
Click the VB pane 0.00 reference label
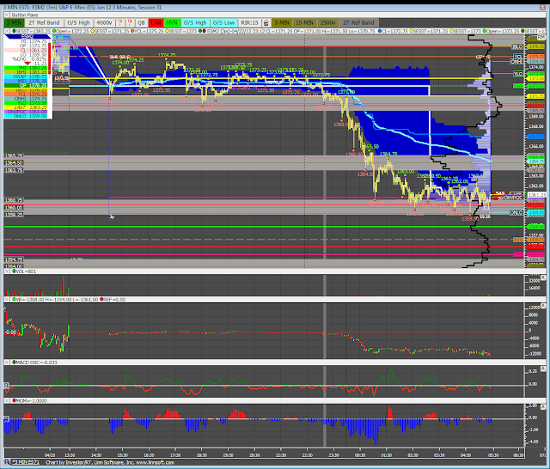pos(10,332)
